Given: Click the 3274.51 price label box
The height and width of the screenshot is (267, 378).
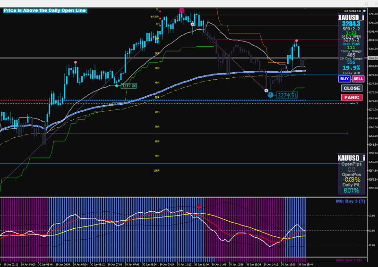Looking at the screenshot, I should click(x=287, y=95).
